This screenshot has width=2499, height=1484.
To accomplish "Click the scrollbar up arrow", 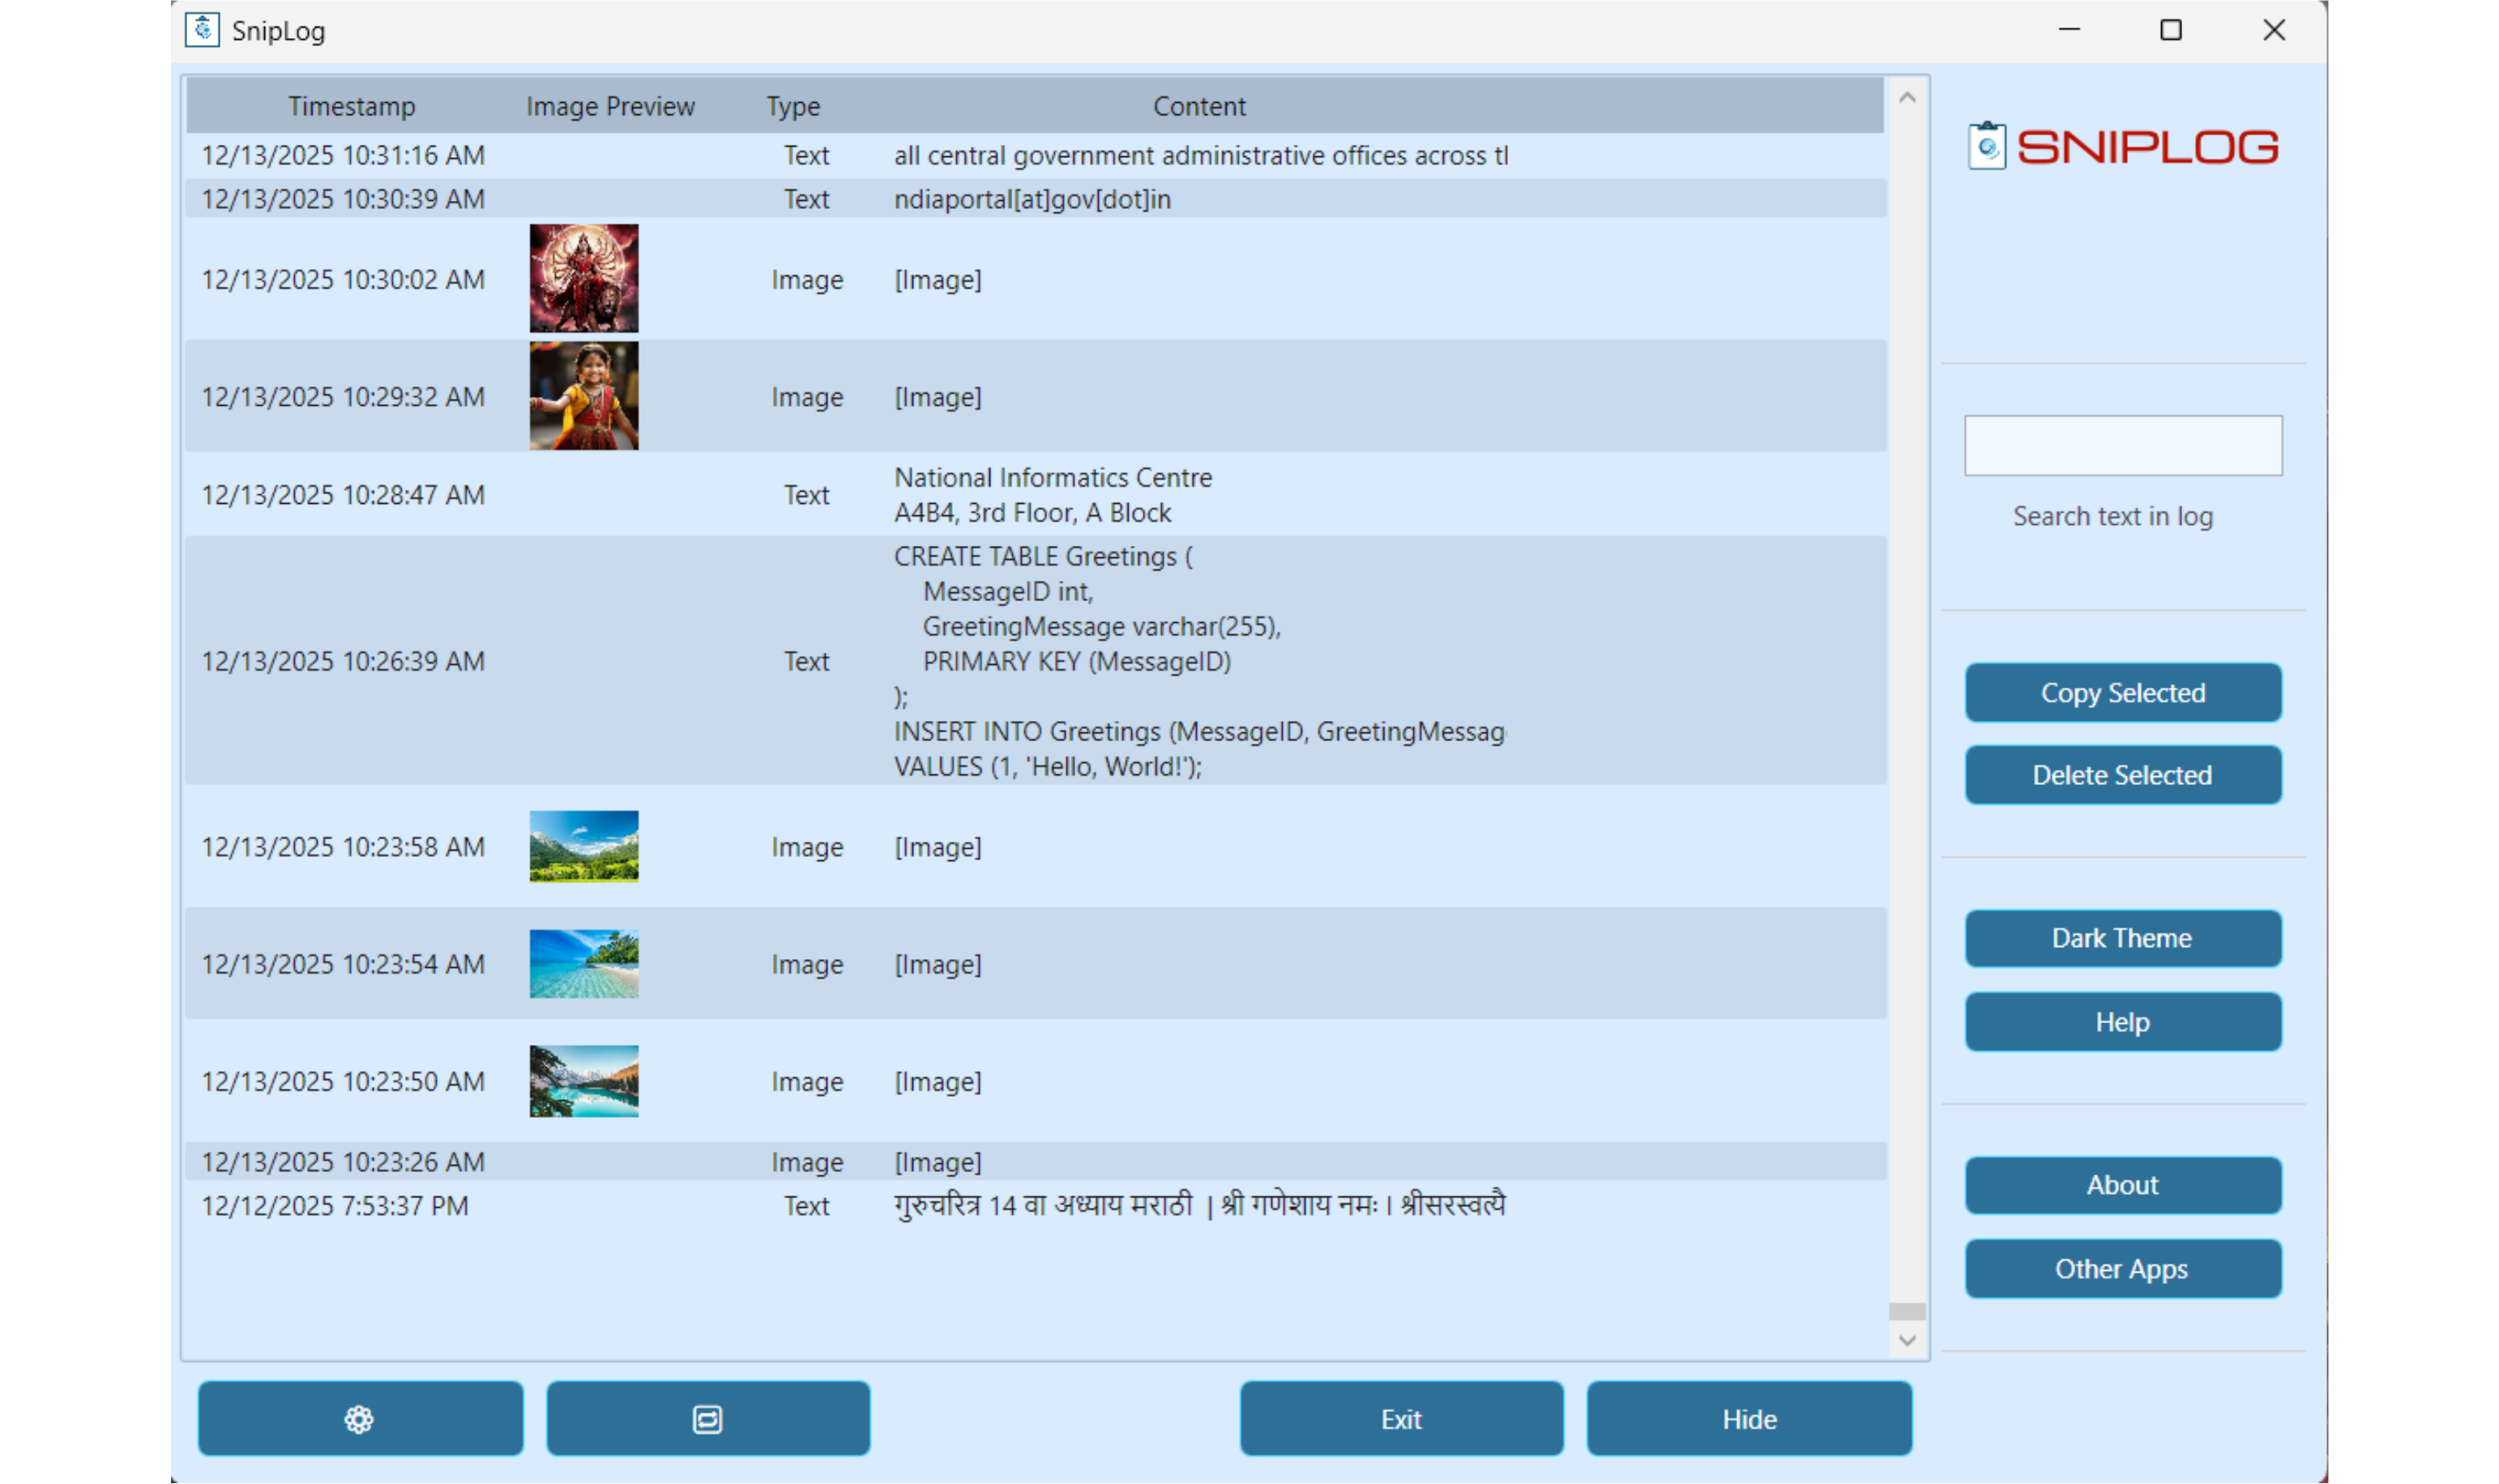I will tap(1907, 97).
